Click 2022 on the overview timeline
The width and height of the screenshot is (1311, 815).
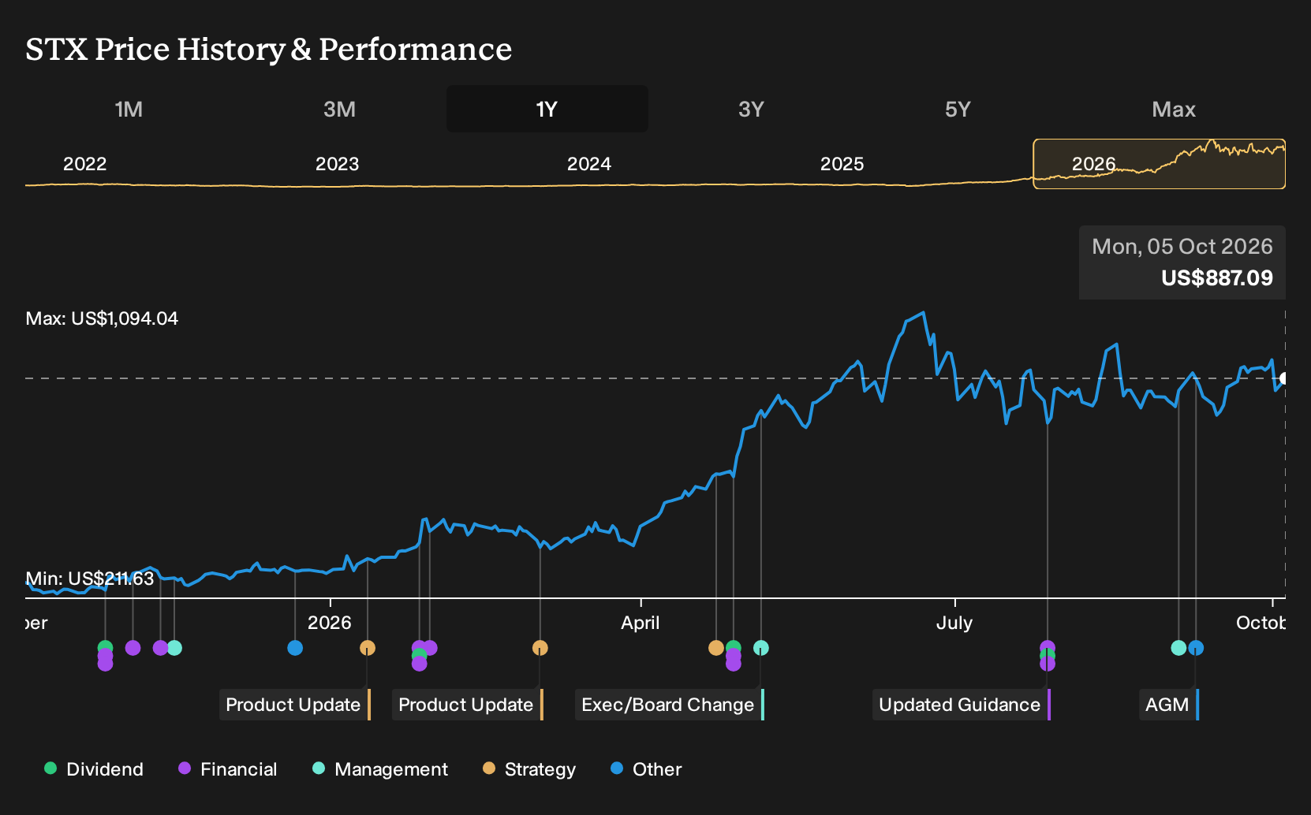(84, 164)
